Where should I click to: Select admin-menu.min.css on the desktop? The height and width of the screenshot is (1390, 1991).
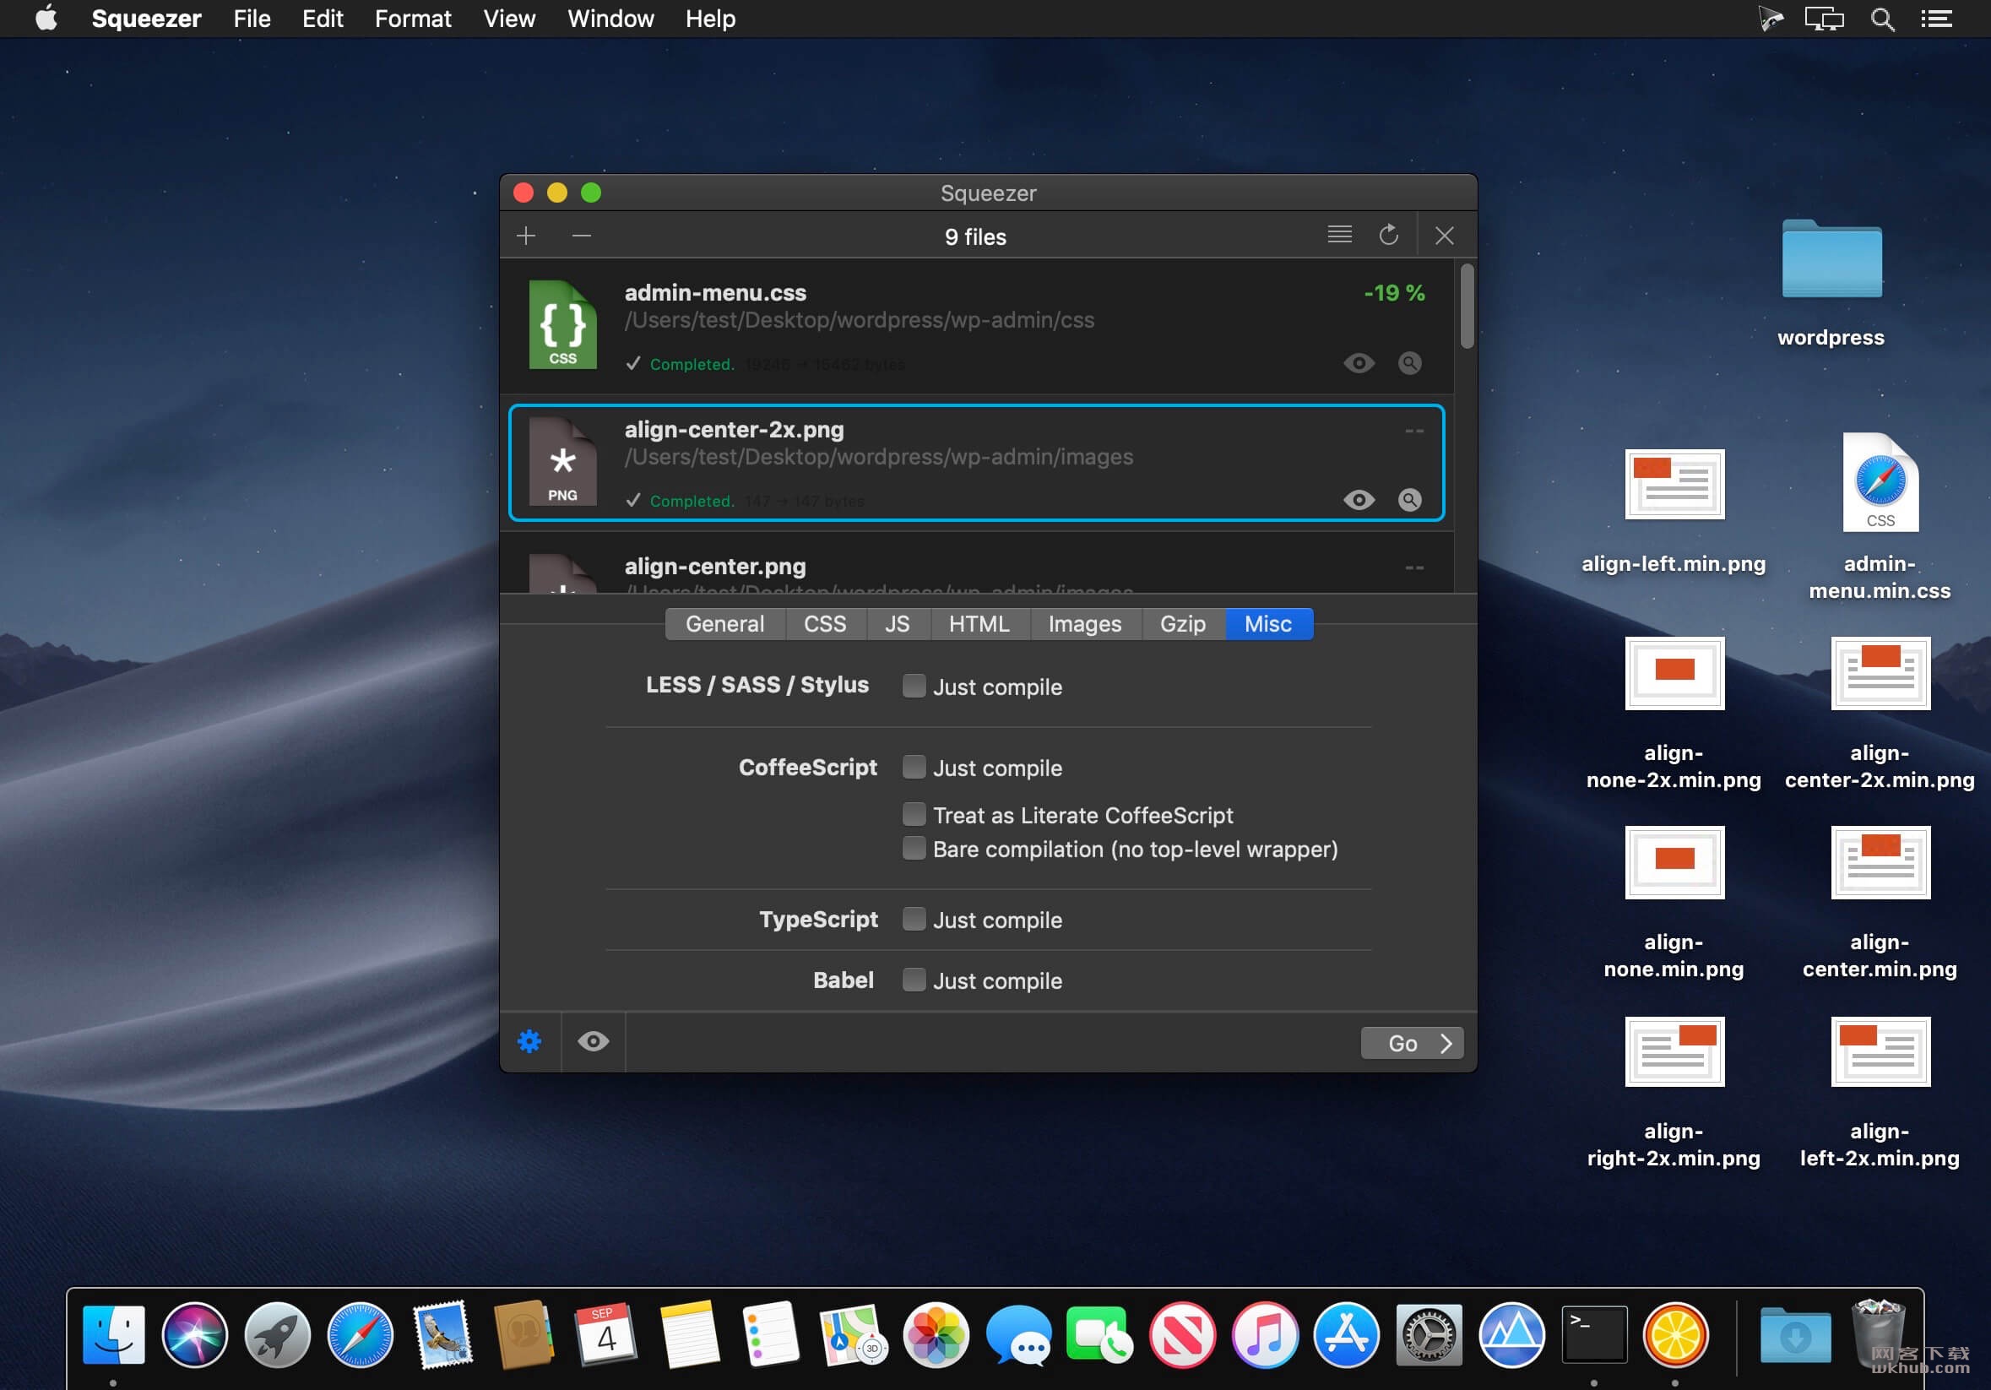tap(1880, 482)
